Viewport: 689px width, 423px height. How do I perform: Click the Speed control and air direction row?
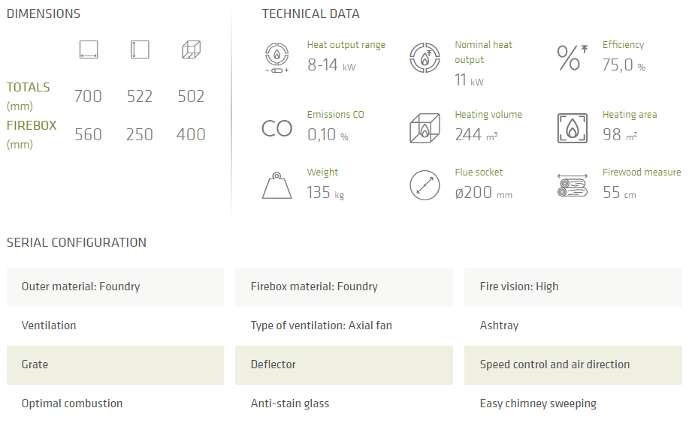pos(573,364)
